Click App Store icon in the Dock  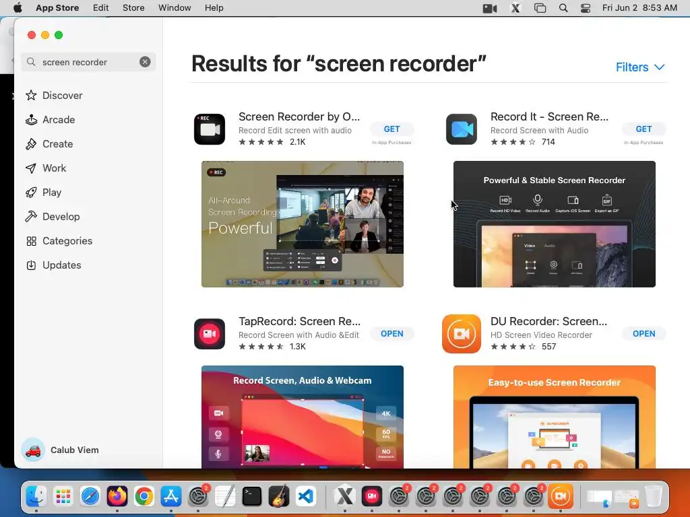(x=170, y=496)
